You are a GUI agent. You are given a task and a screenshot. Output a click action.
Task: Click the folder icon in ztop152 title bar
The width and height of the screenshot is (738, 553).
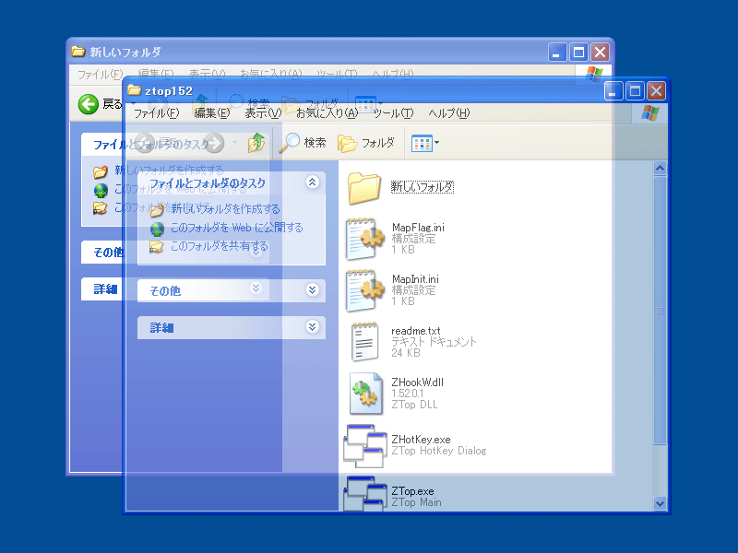(x=134, y=89)
